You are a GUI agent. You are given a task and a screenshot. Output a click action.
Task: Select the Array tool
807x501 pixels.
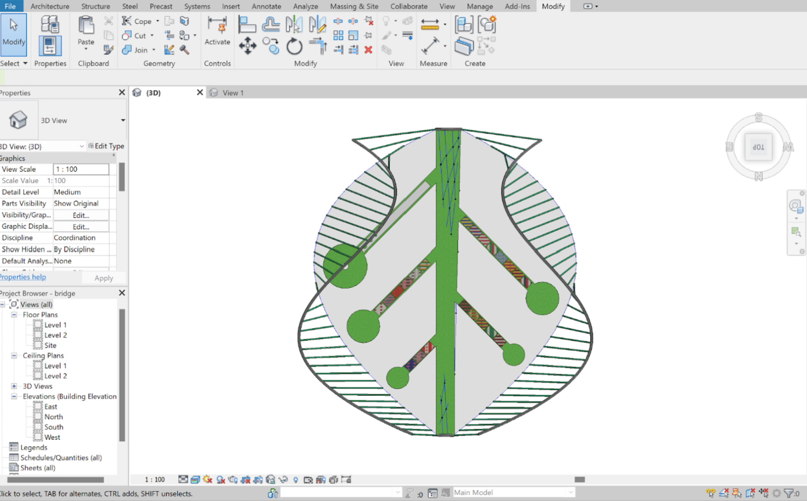338,36
